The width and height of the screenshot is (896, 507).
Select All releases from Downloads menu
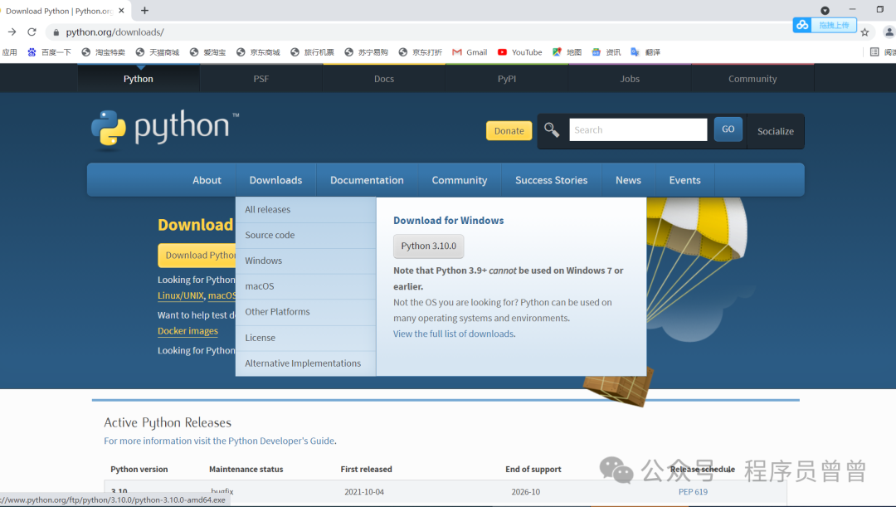click(x=268, y=210)
